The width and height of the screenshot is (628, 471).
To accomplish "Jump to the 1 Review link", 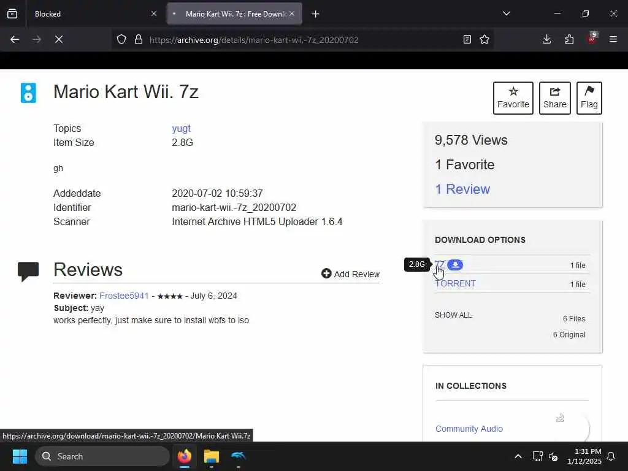I will point(462,189).
